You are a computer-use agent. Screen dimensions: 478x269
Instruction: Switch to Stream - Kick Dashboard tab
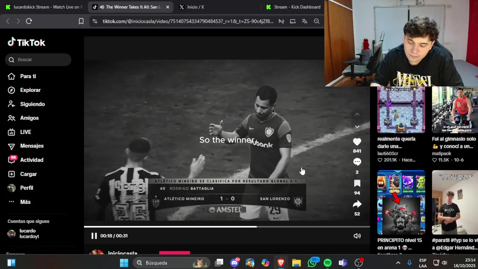coord(293,7)
